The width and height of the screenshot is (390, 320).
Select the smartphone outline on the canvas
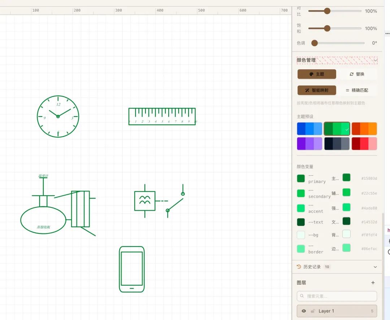pyautogui.click(x=131, y=269)
